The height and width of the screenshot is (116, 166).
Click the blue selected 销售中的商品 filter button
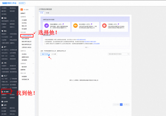[x=45, y=54]
